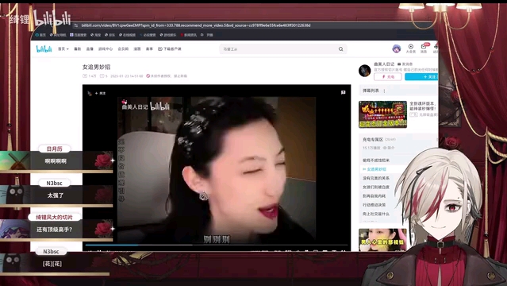Click the feedback flag icon in the player corner
This screenshot has height=286, width=507.
[343, 93]
